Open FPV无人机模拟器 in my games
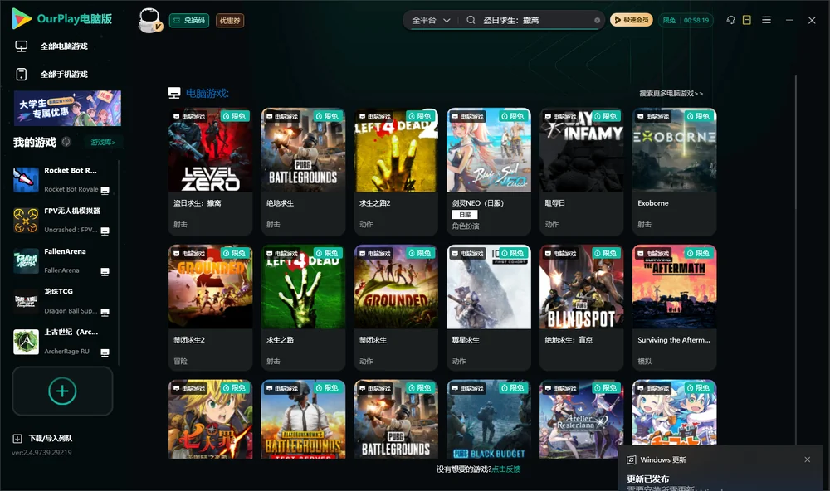Image resolution: width=830 pixels, height=491 pixels. pos(62,220)
